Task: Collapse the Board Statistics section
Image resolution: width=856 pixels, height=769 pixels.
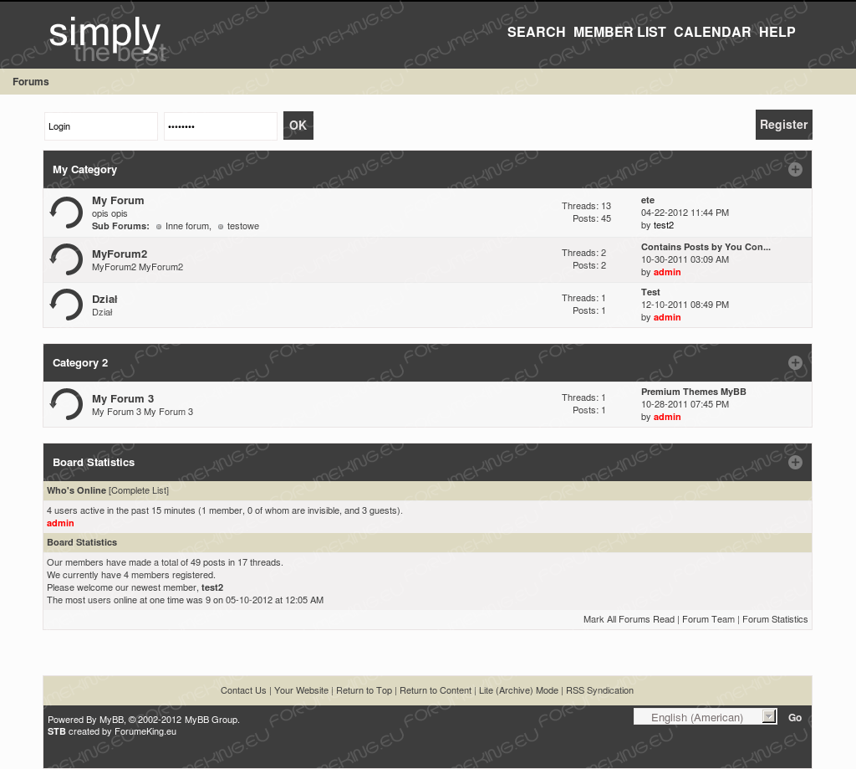Action: click(795, 463)
